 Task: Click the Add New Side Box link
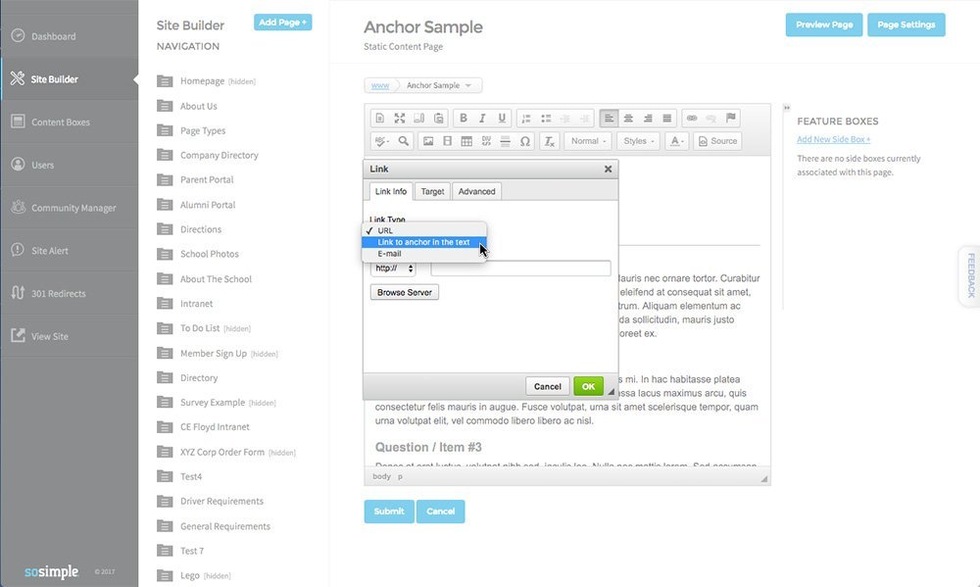point(833,139)
